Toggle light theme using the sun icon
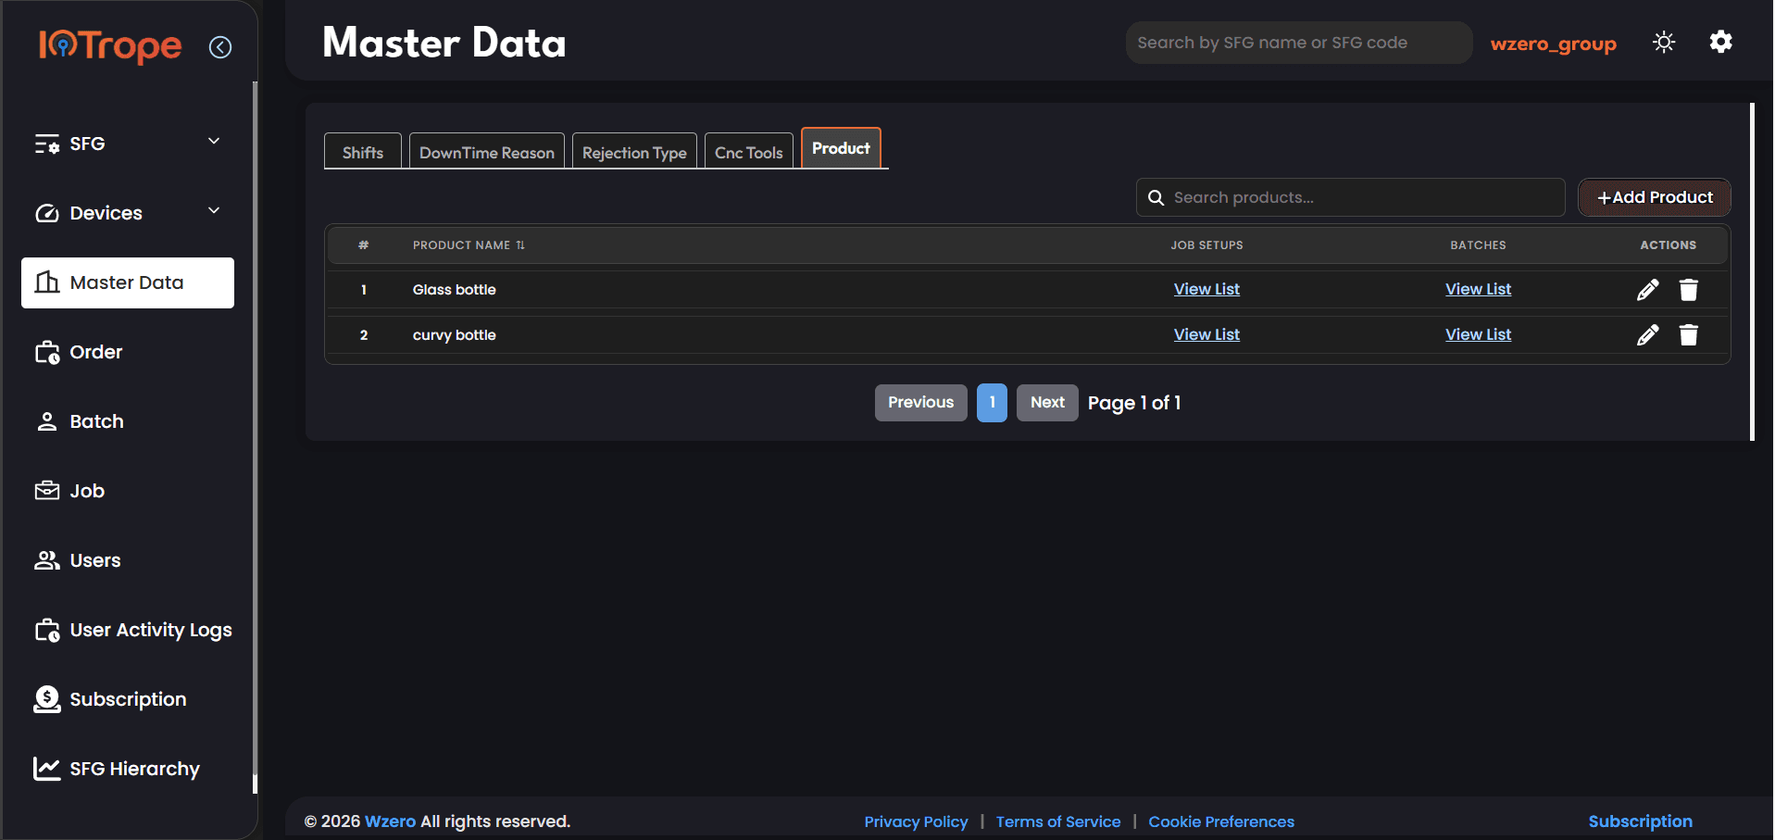Viewport: 1775px width, 840px height. pyautogui.click(x=1664, y=43)
